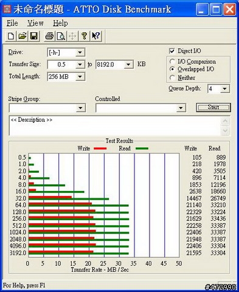Viewport: 239px width, 292px height.
Task: Toggle the Direct I/O checkbox
Action: pos(172,51)
